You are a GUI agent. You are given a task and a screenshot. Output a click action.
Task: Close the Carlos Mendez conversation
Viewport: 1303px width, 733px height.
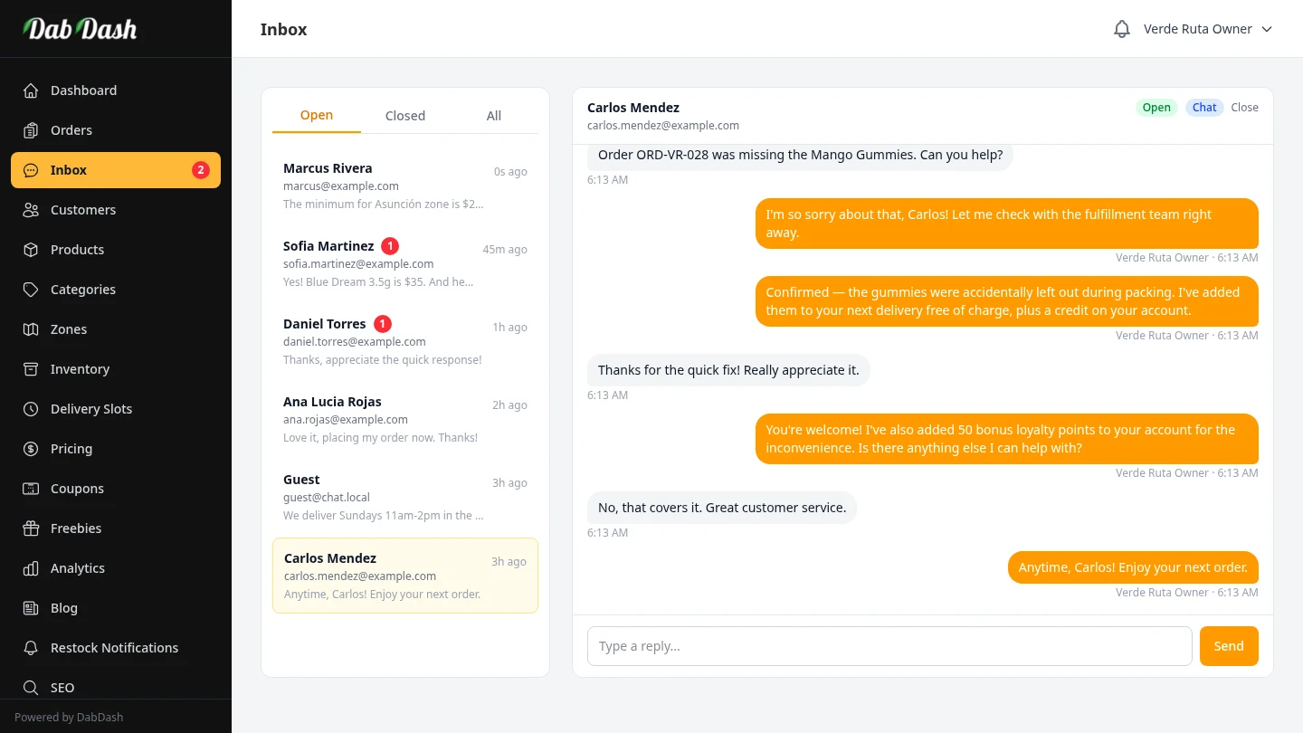tap(1244, 108)
